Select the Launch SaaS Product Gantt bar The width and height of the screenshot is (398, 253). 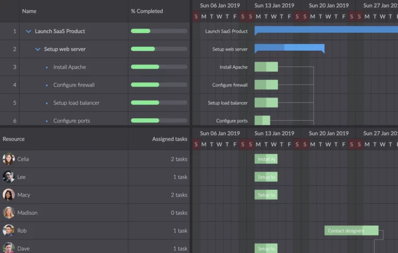click(x=326, y=30)
